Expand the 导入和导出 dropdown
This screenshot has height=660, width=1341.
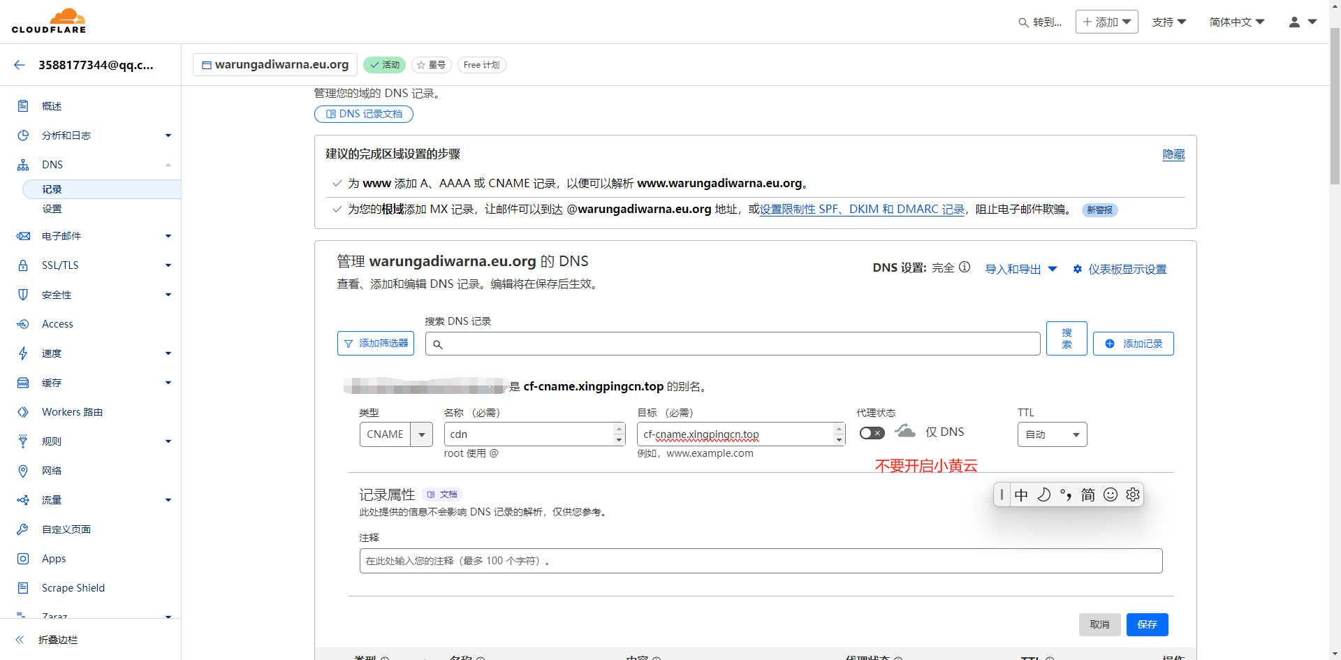(1021, 269)
